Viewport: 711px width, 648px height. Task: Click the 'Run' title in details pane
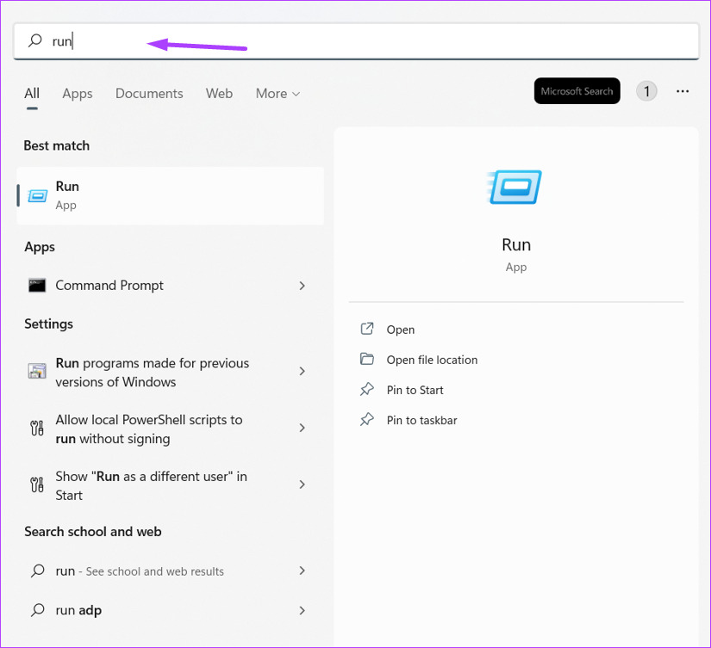click(x=516, y=245)
